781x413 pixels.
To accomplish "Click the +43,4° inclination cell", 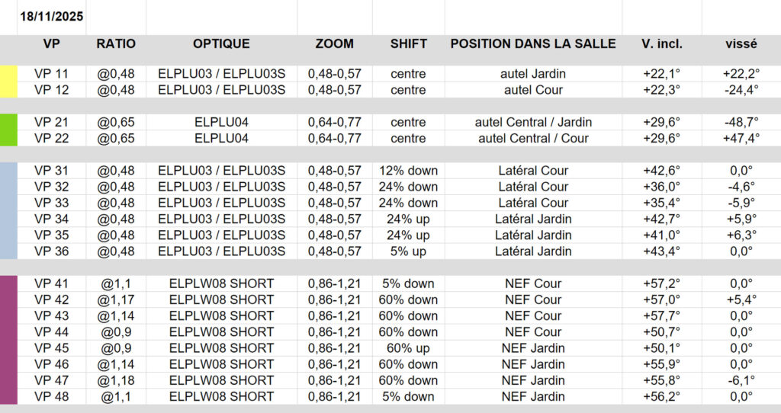I will 661,251.
